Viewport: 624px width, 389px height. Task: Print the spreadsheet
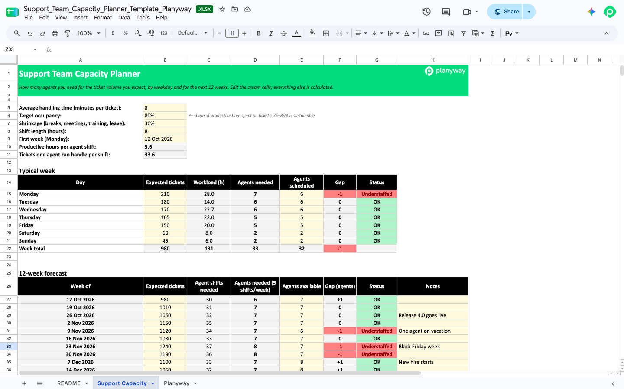(55, 33)
